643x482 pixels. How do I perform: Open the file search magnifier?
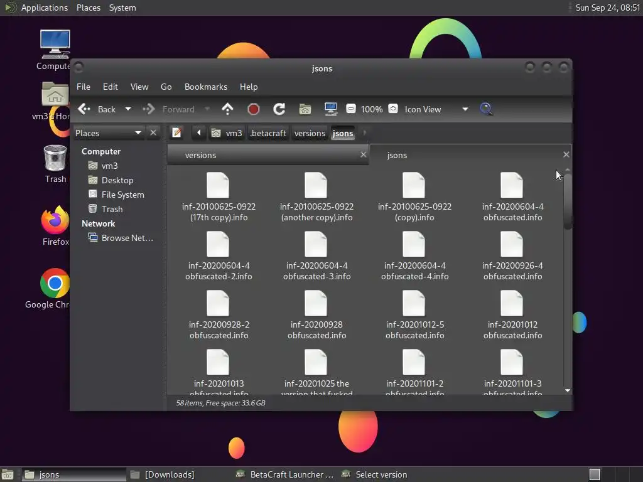(485, 109)
